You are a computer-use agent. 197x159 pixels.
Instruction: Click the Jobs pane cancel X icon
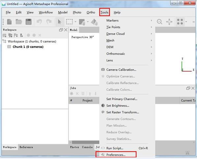(x=77, y=93)
